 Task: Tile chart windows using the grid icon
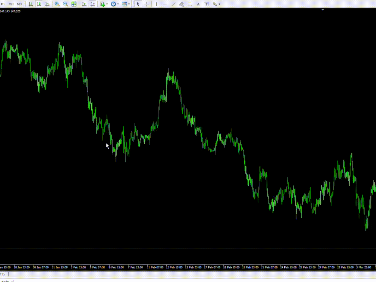point(74,4)
